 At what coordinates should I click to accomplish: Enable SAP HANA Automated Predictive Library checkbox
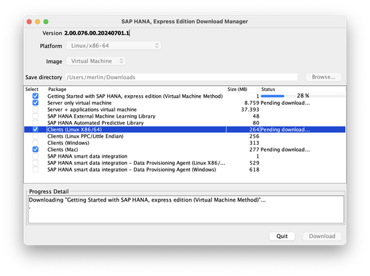pos(35,122)
